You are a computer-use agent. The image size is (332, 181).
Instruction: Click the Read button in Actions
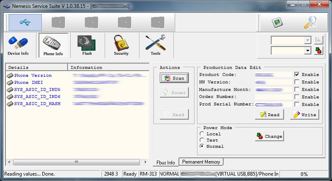pyautogui.click(x=174, y=115)
